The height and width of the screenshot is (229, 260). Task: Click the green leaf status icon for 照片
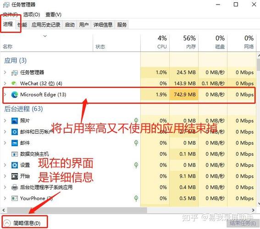point(136,120)
